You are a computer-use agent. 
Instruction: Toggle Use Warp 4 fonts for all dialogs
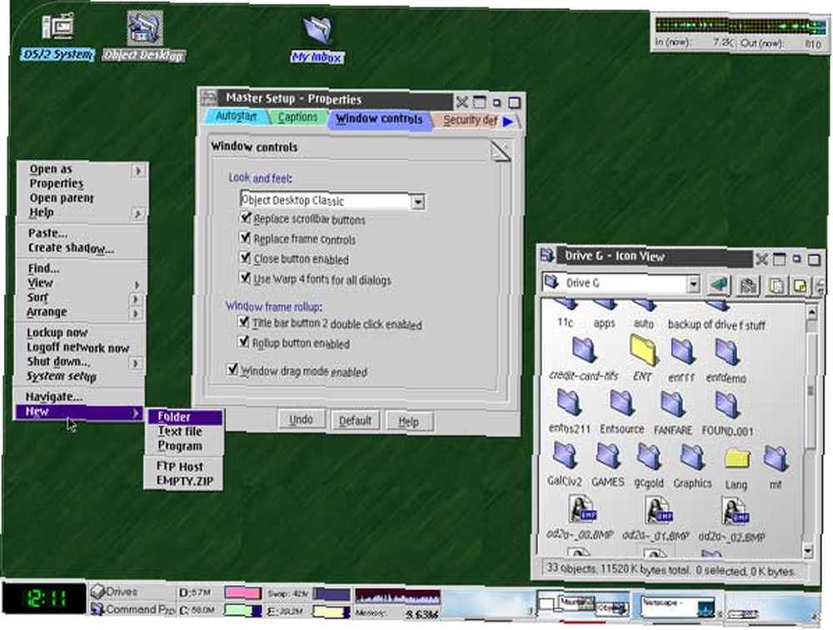tap(245, 278)
